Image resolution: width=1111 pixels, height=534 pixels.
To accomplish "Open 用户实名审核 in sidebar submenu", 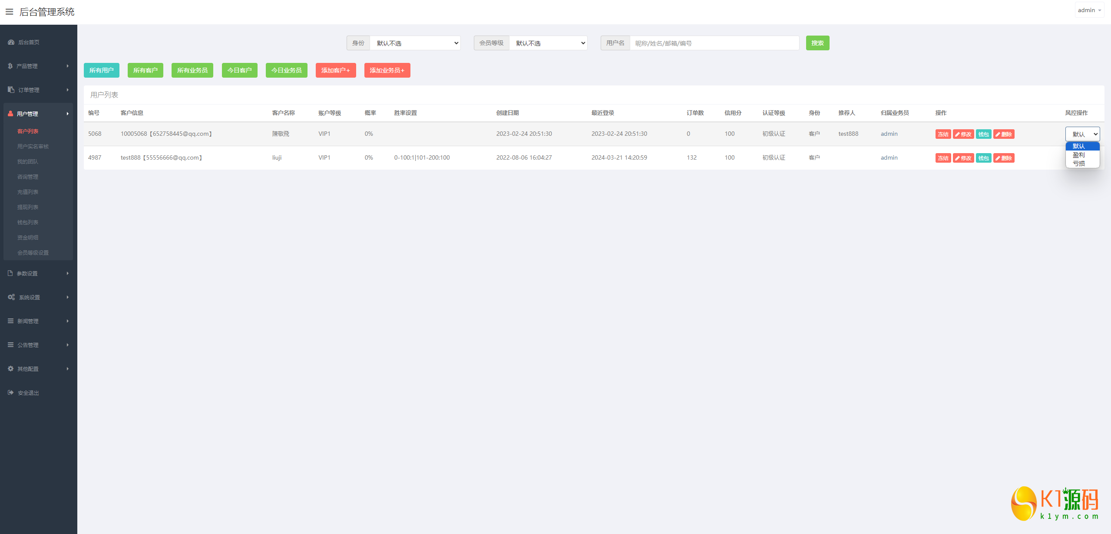I will coord(33,146).
